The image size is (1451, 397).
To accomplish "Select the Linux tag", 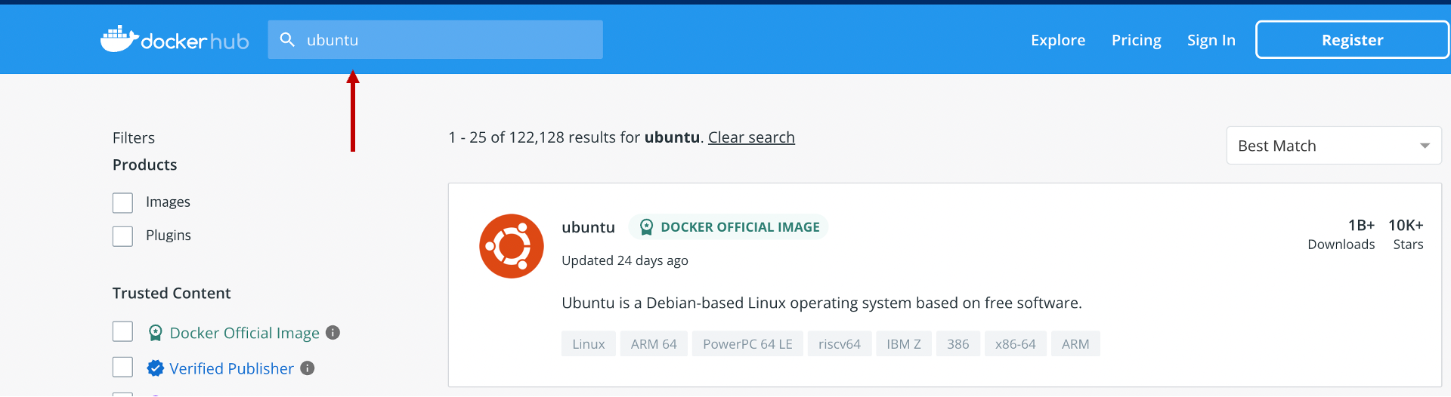I will click(589, 344).
